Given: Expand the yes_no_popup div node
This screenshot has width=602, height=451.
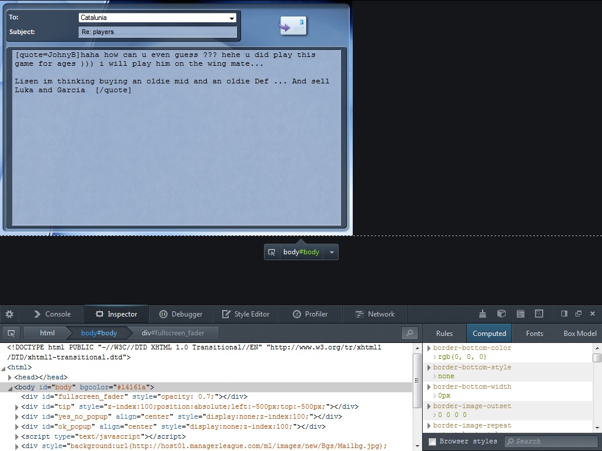Looking at the screenshot, I should click(17, 417).
